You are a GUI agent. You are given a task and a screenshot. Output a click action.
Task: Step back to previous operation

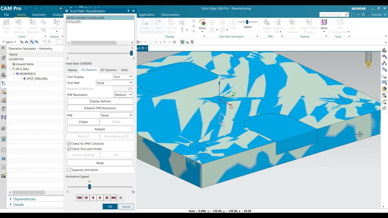[86, 198]
